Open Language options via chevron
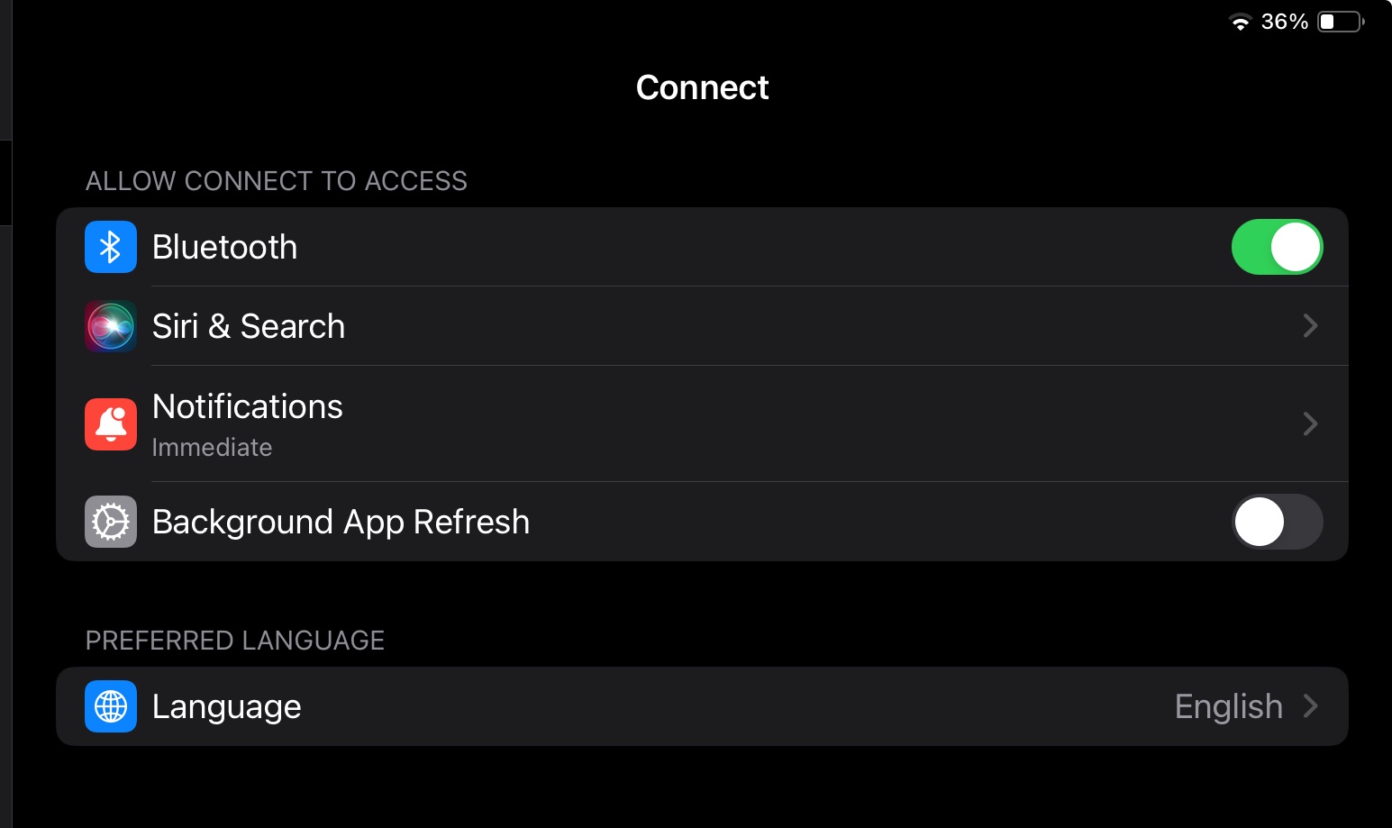1392x828 pixels. 1311,706
